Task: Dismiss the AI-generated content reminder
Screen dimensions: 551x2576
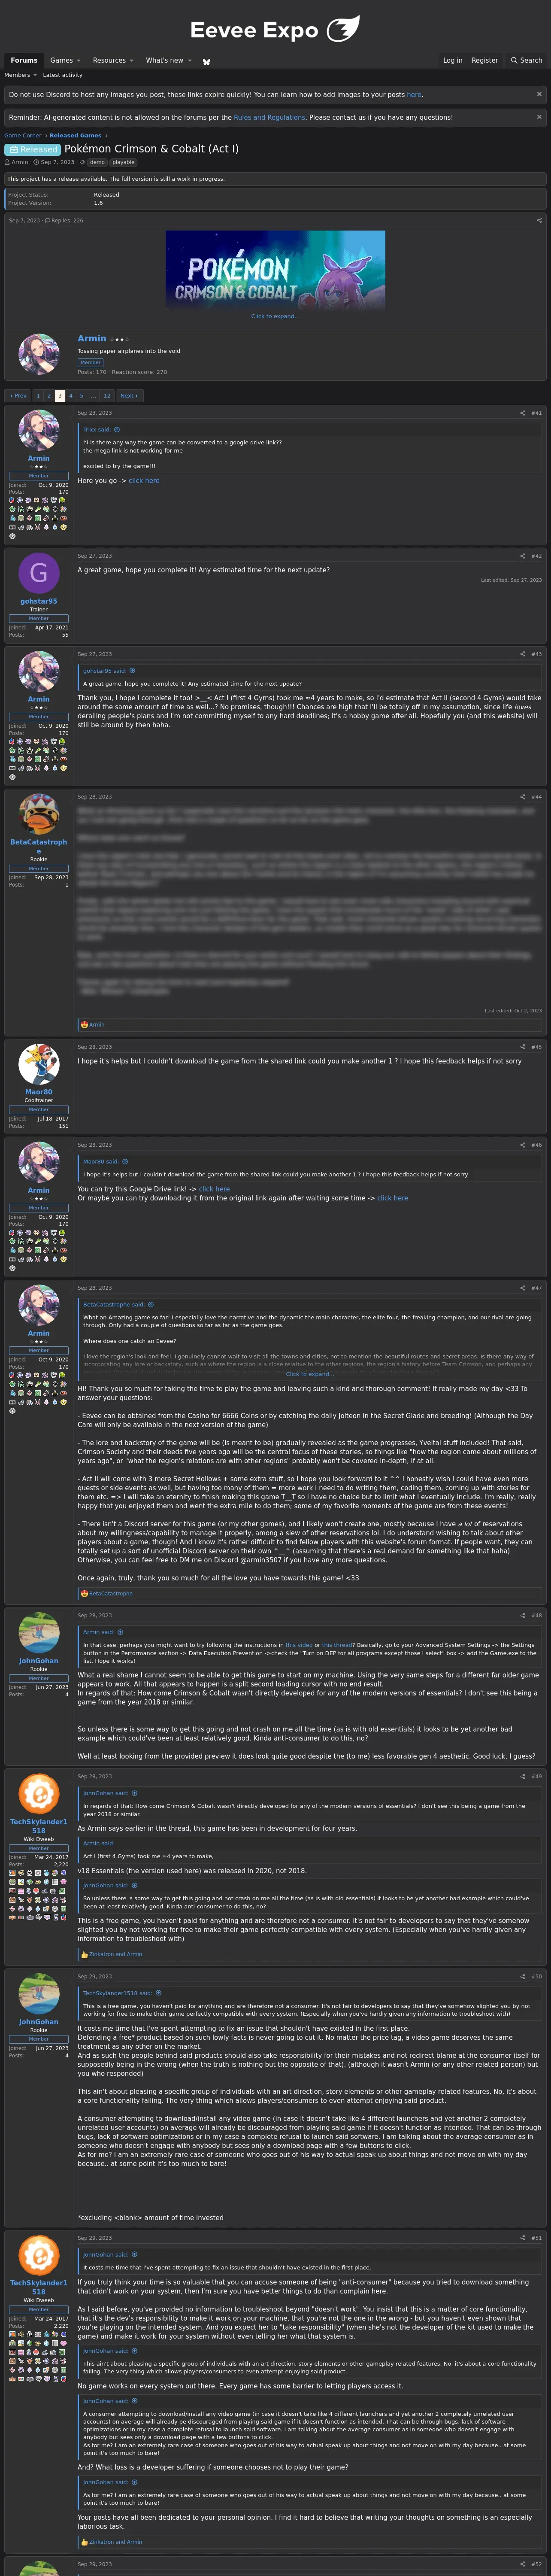Action: pyautogui.click(x=539, y=117)
